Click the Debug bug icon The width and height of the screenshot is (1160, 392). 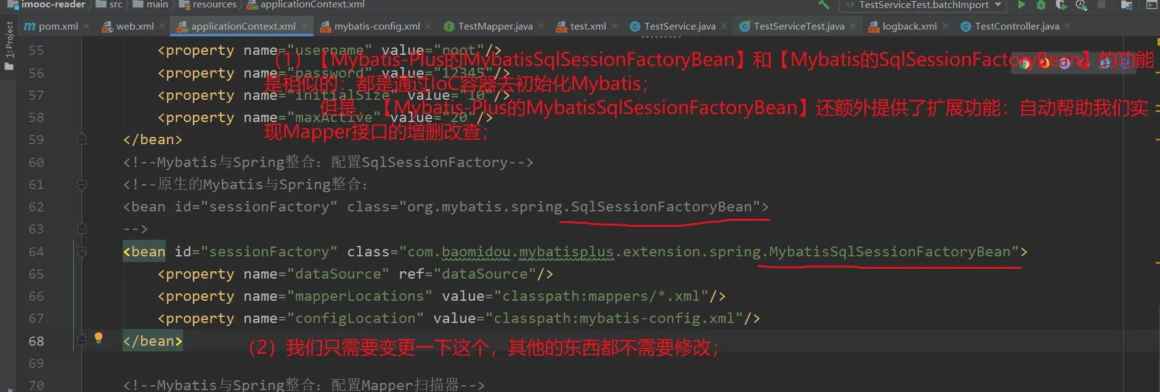[x=1040, y=5]
